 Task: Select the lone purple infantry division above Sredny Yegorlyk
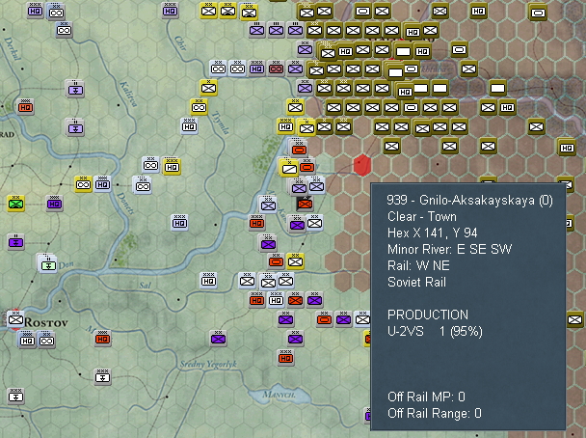click(218, 339)
